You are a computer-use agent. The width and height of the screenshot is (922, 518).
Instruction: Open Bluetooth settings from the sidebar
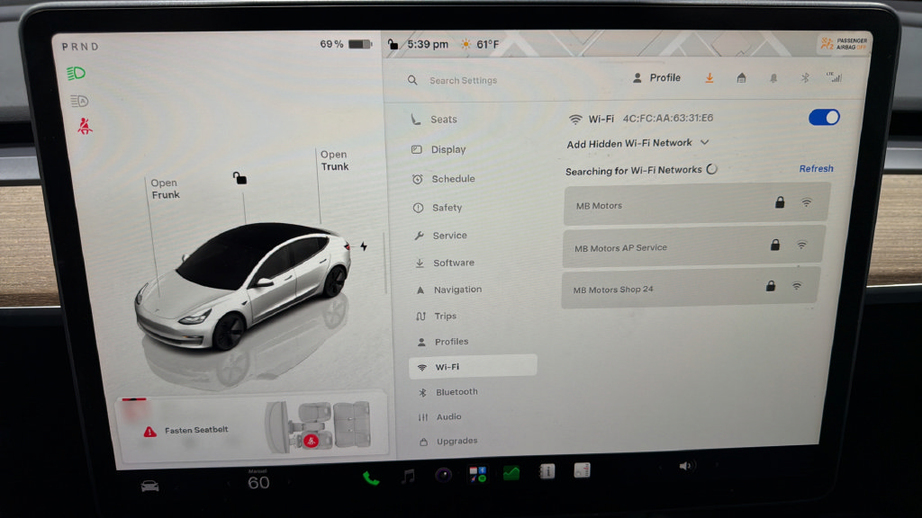448,392
